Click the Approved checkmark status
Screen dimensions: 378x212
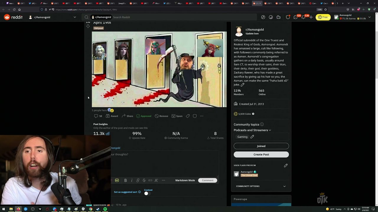coord(144,116)
